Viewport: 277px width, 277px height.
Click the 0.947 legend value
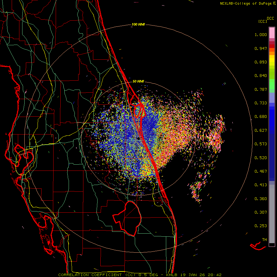261,48
